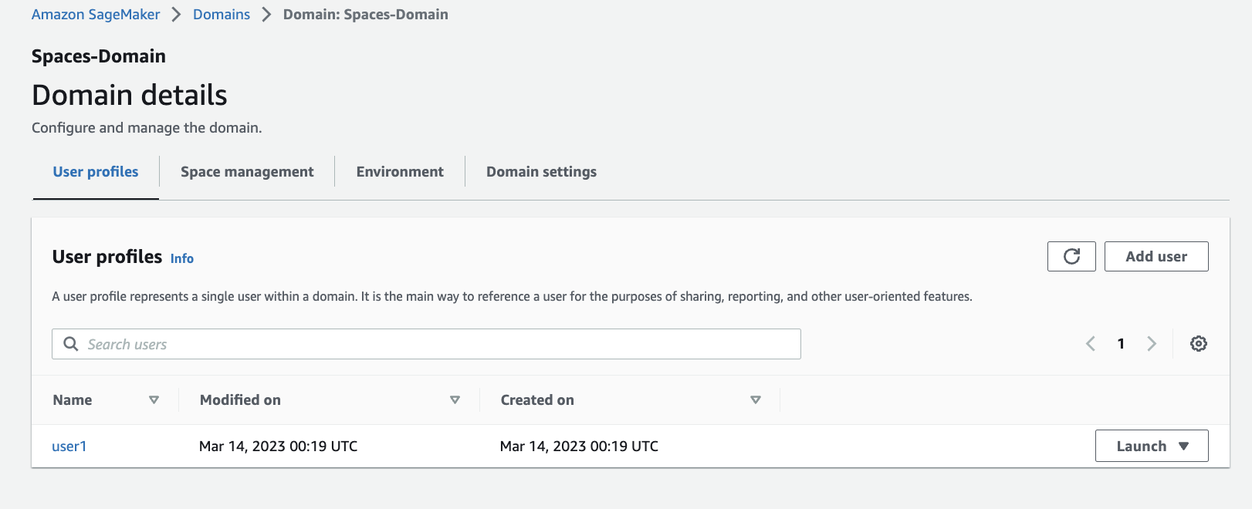Open the Domain settings tab
The width and height of the screenshot is (1252, 509).
[x=541, y=172]
